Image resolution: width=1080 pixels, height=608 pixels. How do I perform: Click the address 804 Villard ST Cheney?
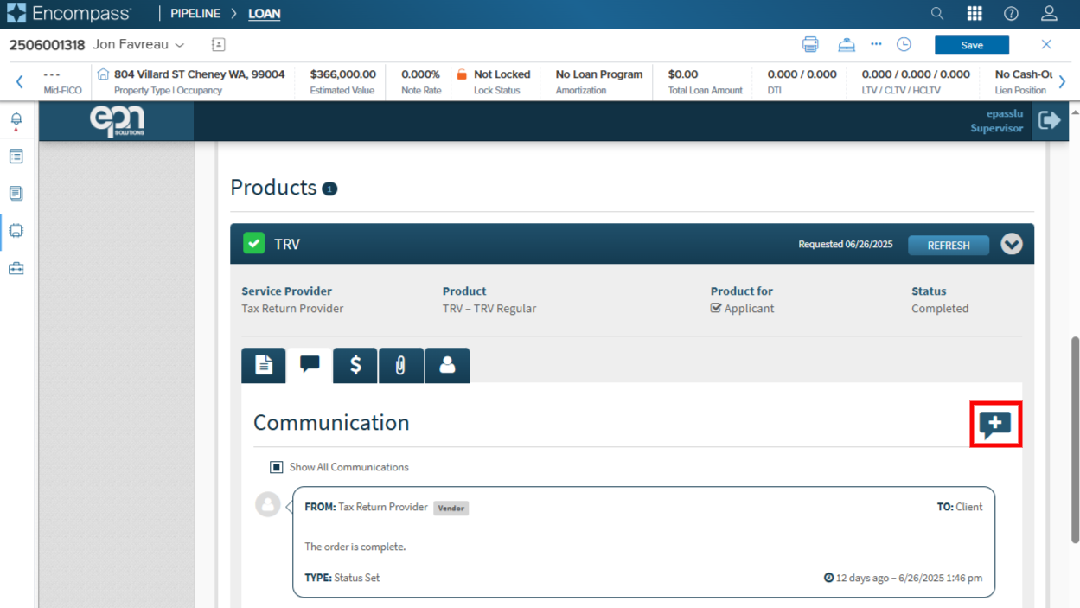[200, 74]
